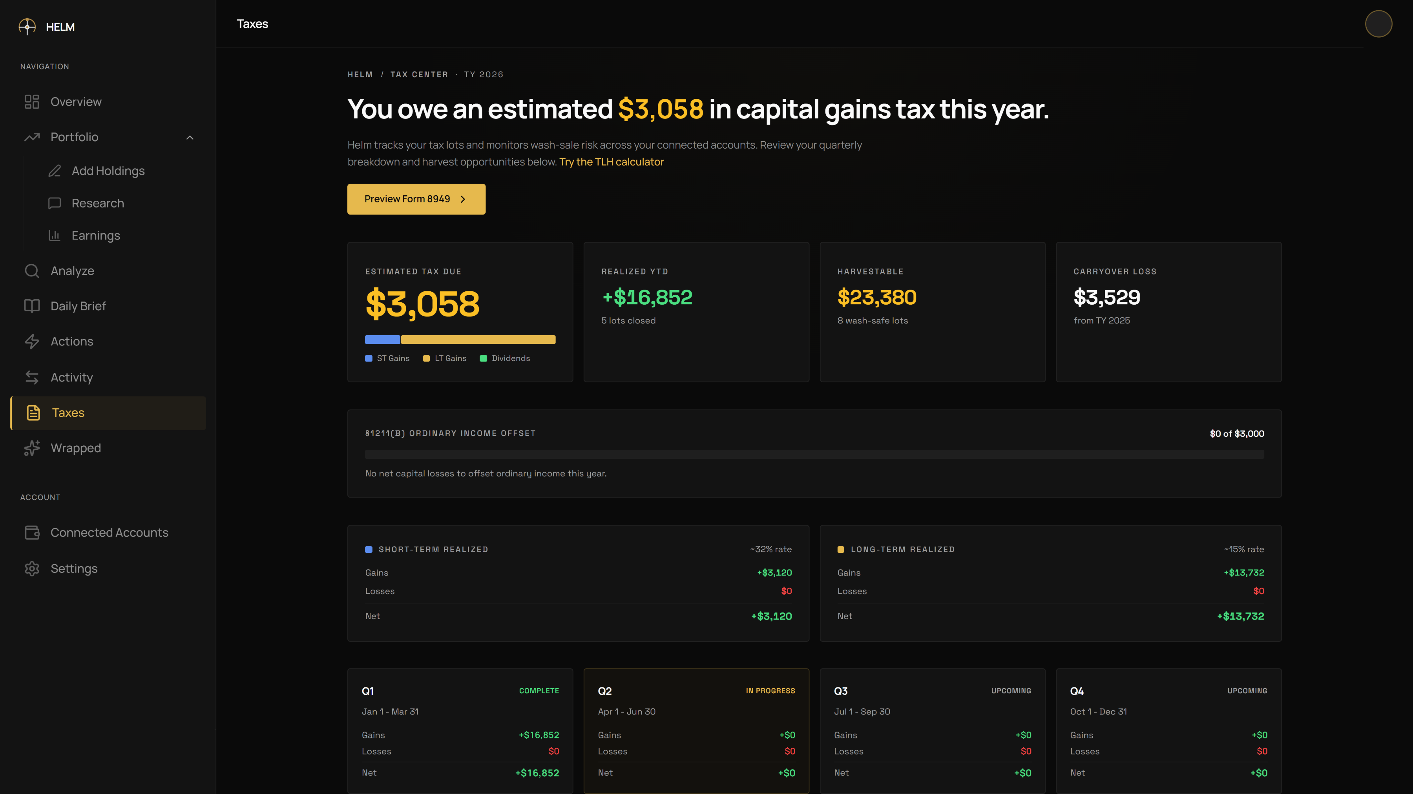Click the Connected Accounts wallet icon

tap(32, 532)
